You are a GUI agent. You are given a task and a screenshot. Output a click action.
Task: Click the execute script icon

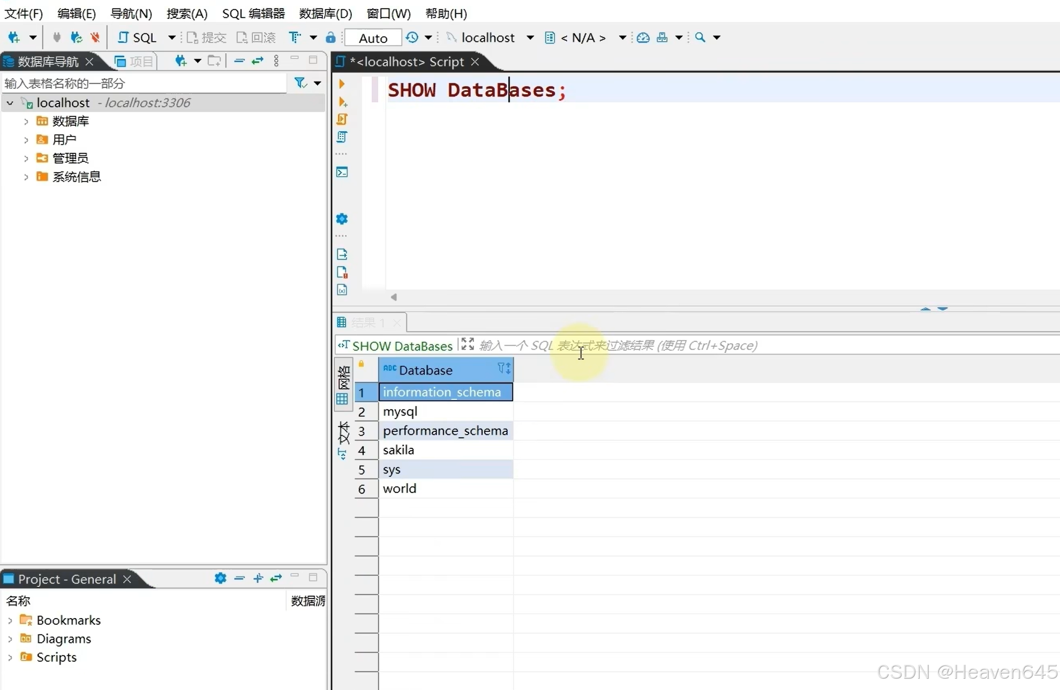342,119
